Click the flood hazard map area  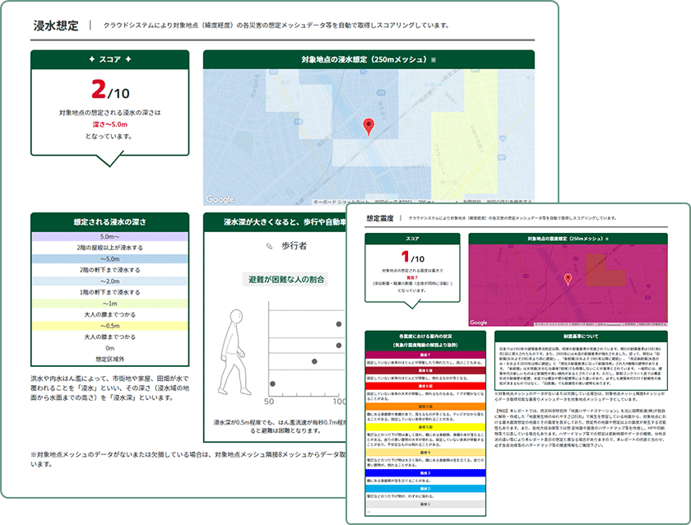coord(369,137)
